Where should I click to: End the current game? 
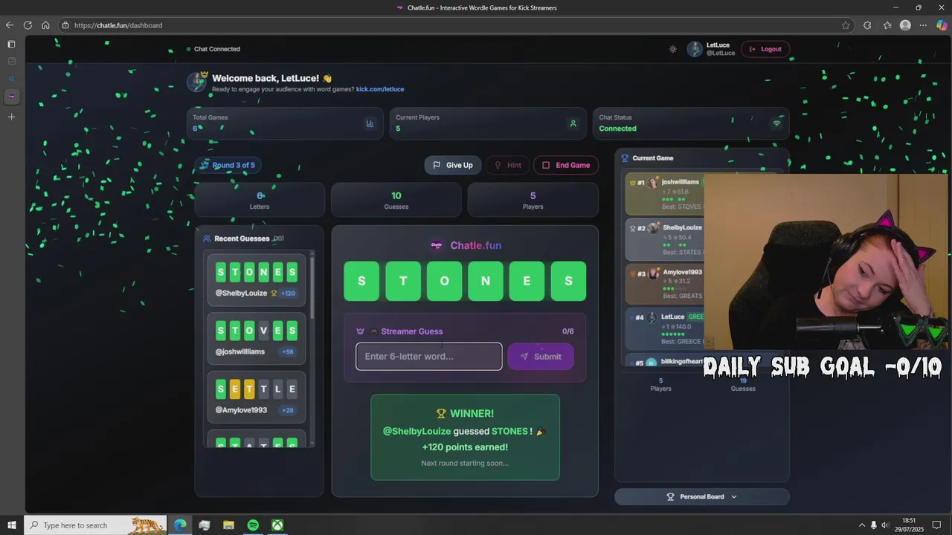point(566,165)
